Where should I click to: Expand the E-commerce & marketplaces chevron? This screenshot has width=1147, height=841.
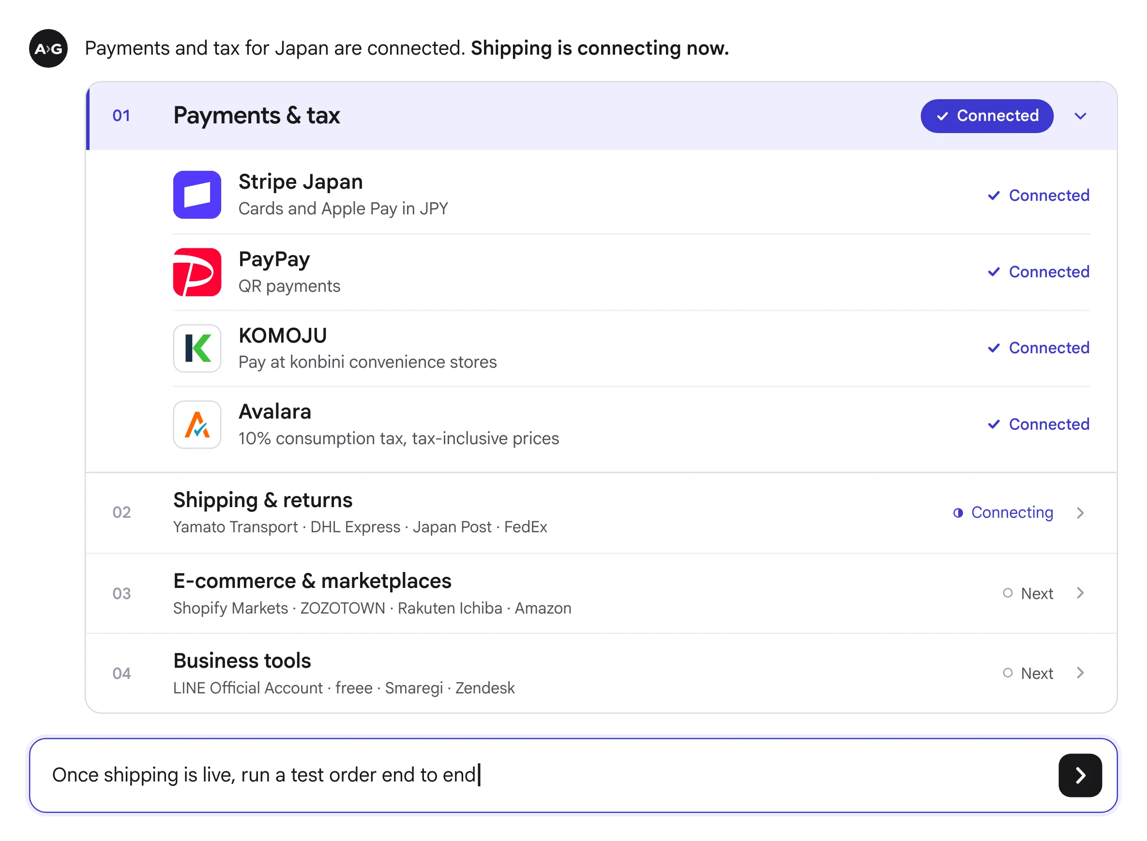1080,593
